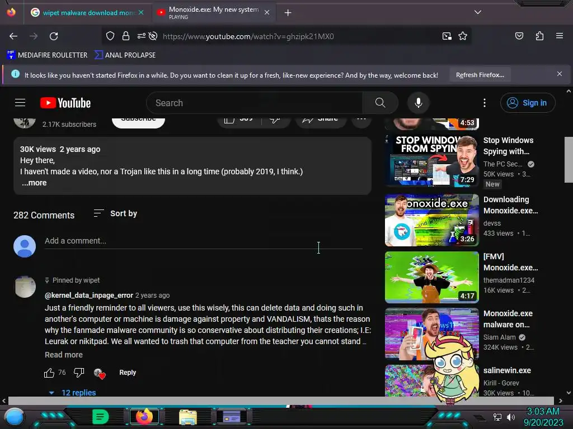Open [FMV] Monoxide.exe video thumbnail
This screenshot has height=429, width=573.
(x=431, y=277)
